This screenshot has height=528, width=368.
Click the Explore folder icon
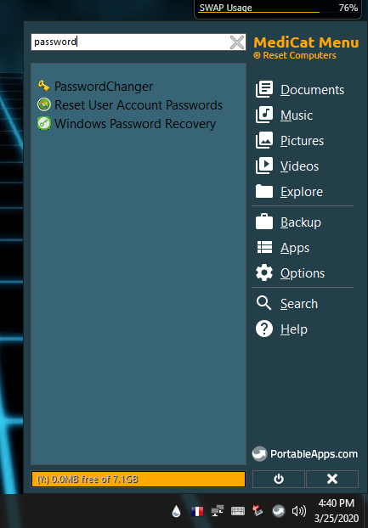point(264,191)
